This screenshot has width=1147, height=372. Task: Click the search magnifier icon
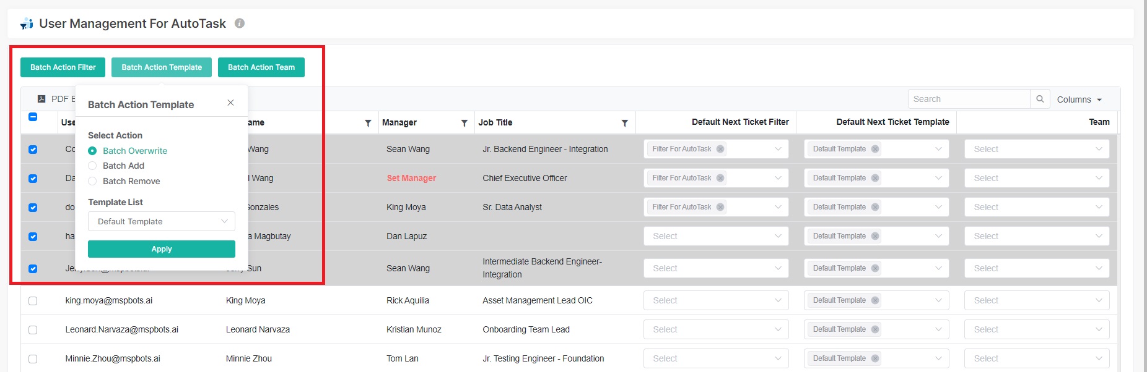tap(1040, 99)
